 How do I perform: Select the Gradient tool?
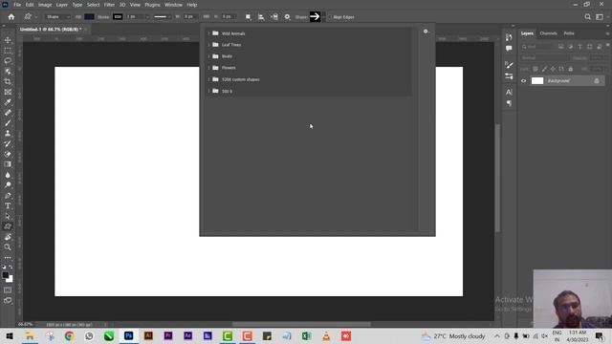8,164
